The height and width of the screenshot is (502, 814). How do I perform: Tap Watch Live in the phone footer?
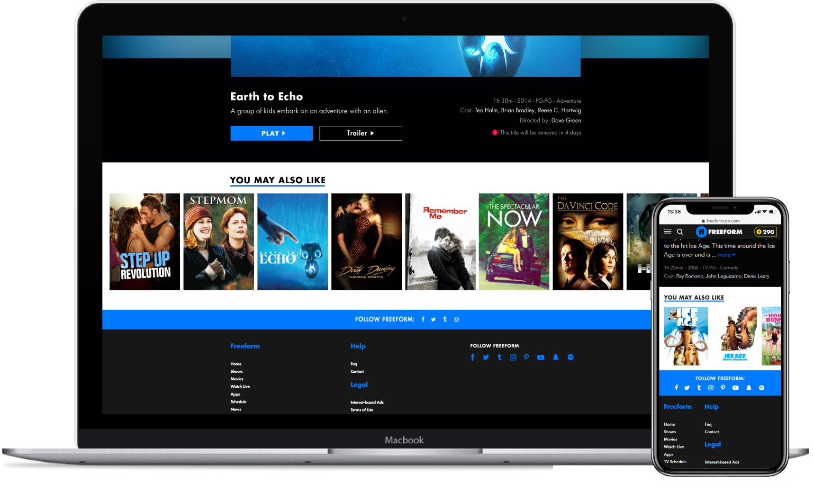[674, 447]
